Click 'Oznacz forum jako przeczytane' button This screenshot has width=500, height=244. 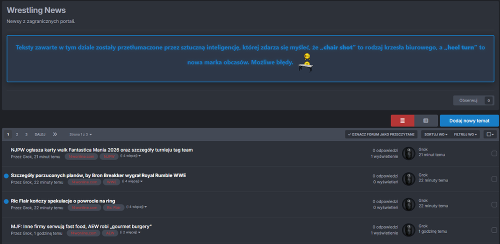pyautogui.click(x=381, y=134)
